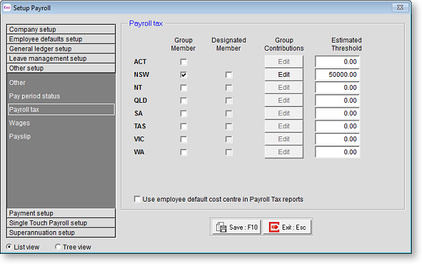422x264 pixels.
Task: Open Single Touch Payroll setup section
Action: click(x=61, y=223)
